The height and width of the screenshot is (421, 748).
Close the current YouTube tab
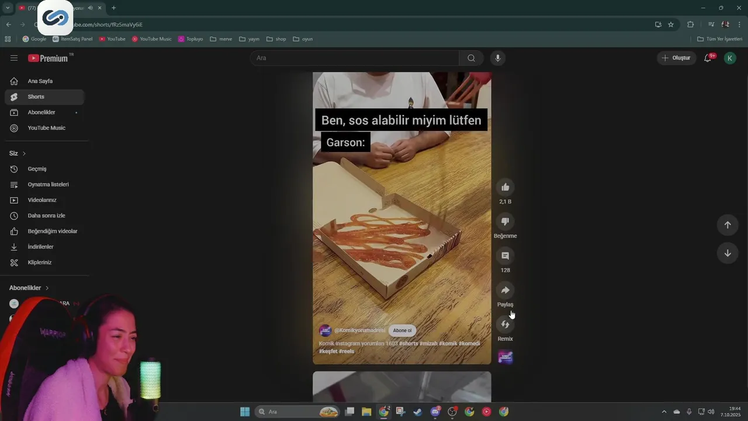coord(100,8)
